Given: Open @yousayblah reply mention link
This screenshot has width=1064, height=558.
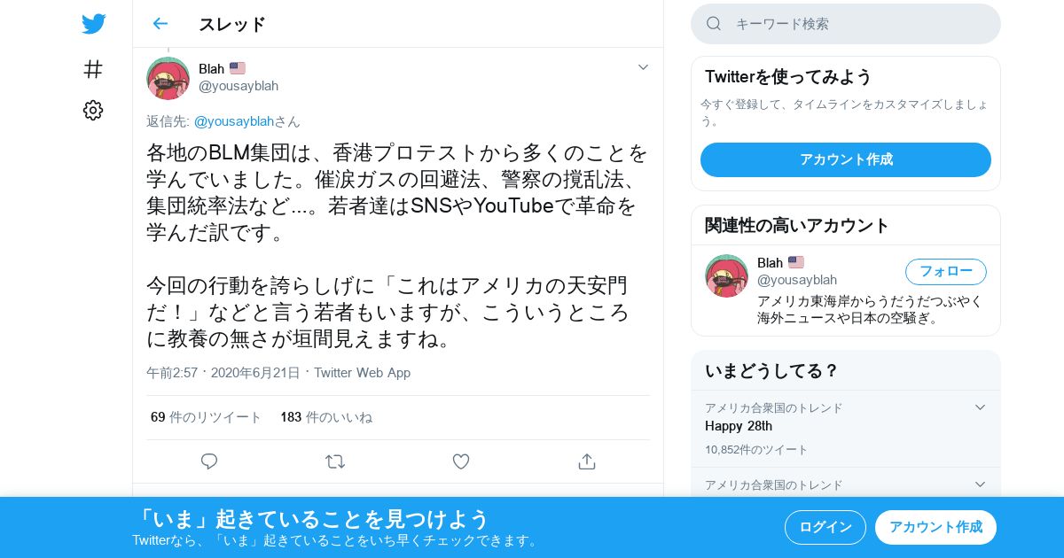Looking at the screenshot, I should point(234,121).
